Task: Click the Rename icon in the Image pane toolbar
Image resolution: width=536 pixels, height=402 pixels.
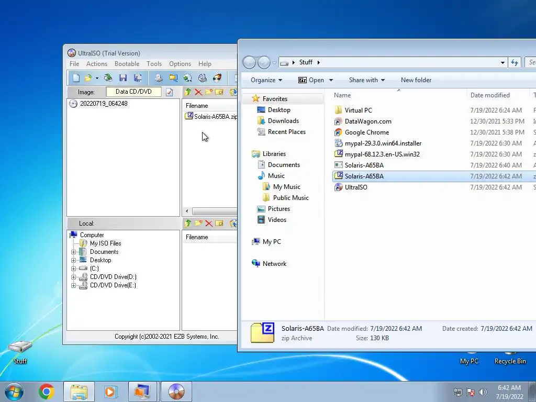Action: (219, 92)
